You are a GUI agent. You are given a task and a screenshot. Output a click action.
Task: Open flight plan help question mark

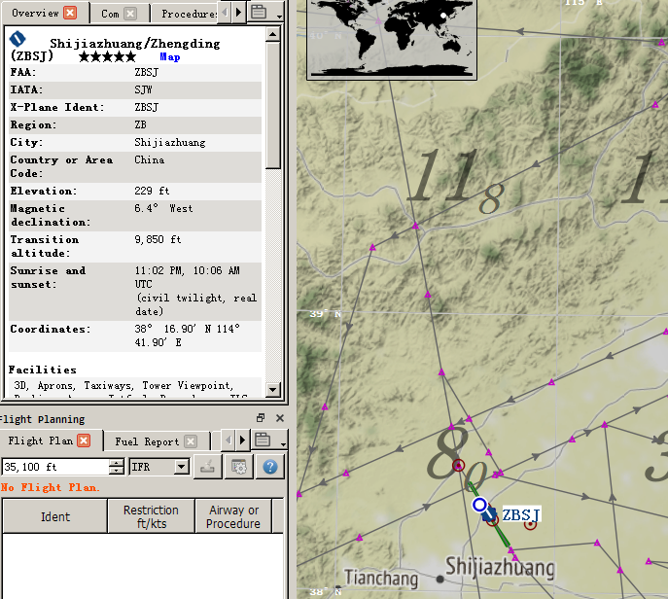(x=270, y=467)
